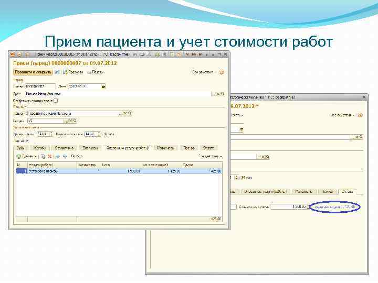This screenshot has width=378, height=283.
Task: Click the red delete row icon in services toolbar
Action: click(x=50, y=156)
